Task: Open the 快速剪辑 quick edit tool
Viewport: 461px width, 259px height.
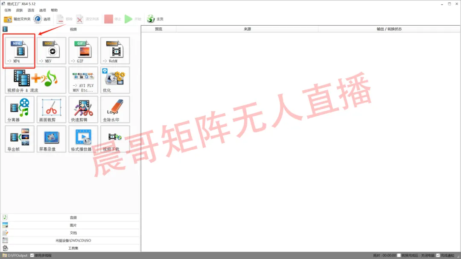Action: point(83,109)
